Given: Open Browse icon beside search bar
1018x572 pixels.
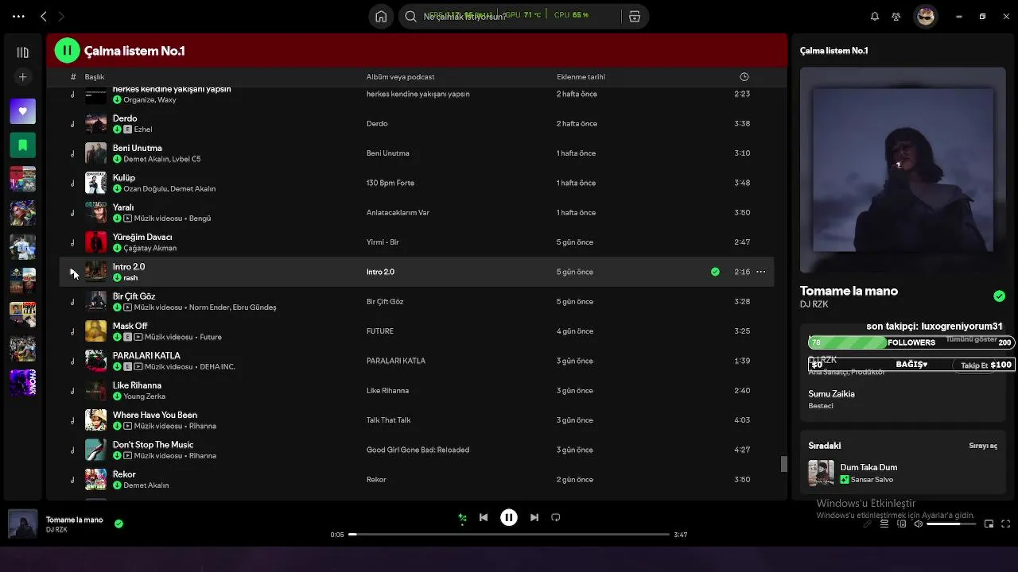Looking at the screenshot, I should click(634, 16).
